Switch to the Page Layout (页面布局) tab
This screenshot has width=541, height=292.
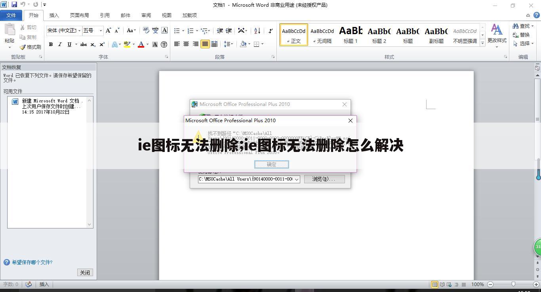point(79,15)
